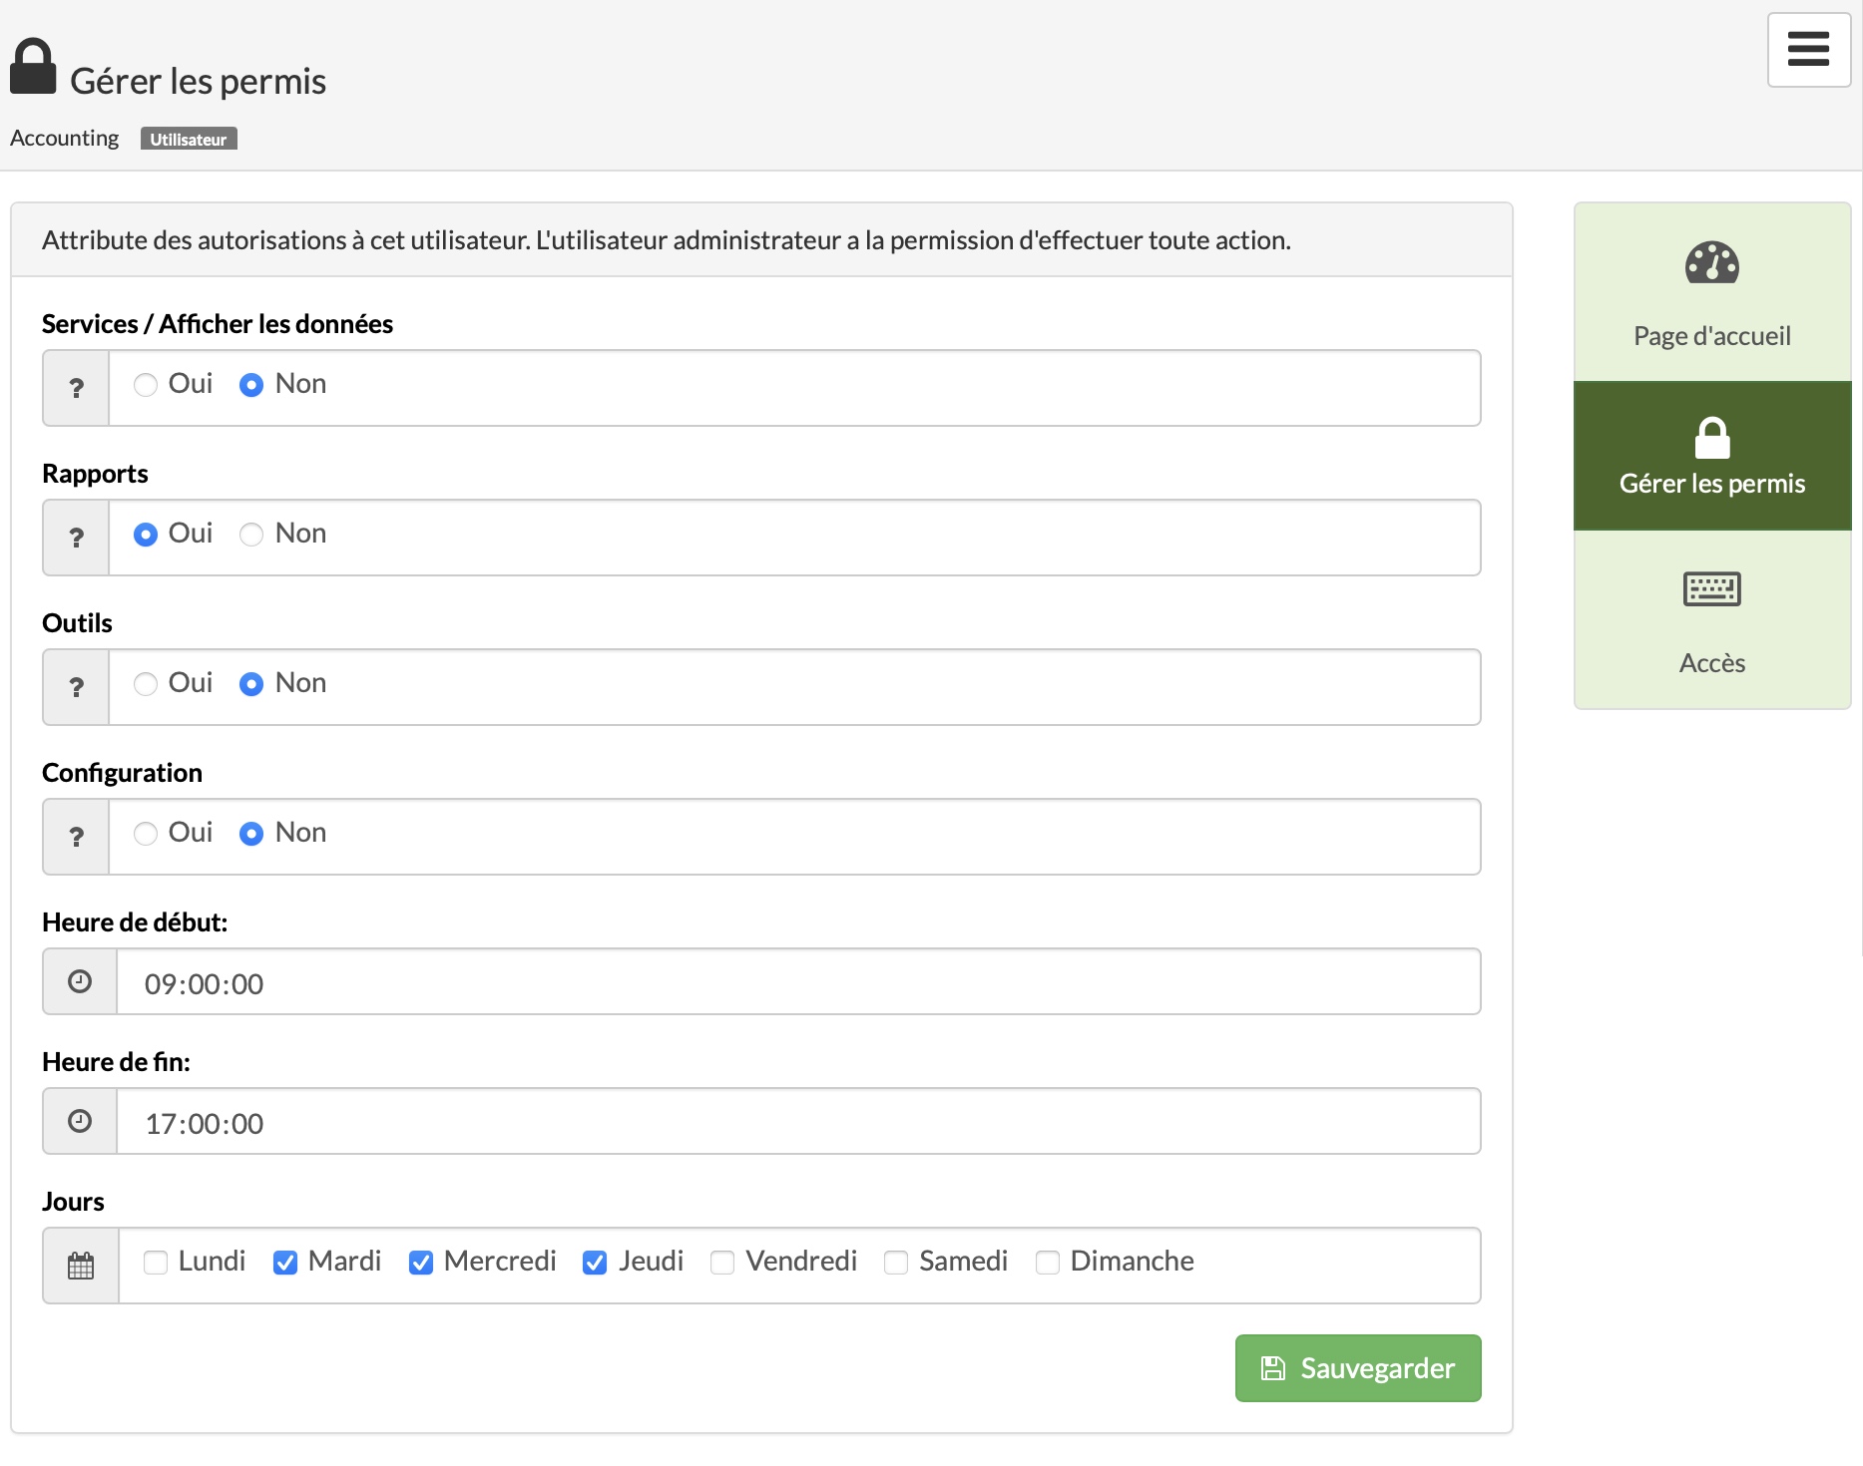
Task: Click help icon for Outils
Action: (76, 687)
